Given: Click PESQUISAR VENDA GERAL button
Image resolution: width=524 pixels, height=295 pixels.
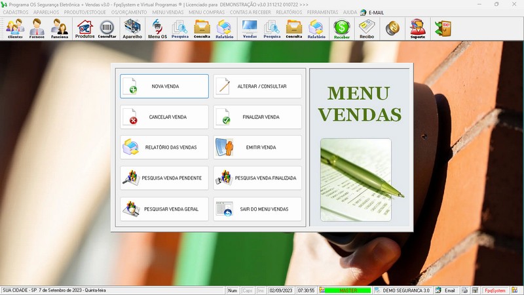Looking at the screenshot, I should [x=164, y=209].
